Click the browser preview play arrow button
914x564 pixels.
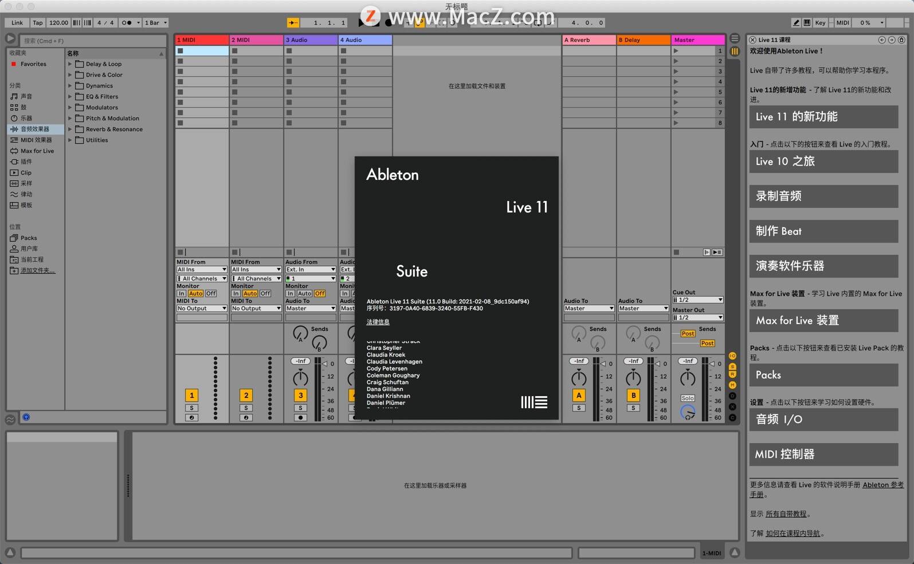coord(10,38)
